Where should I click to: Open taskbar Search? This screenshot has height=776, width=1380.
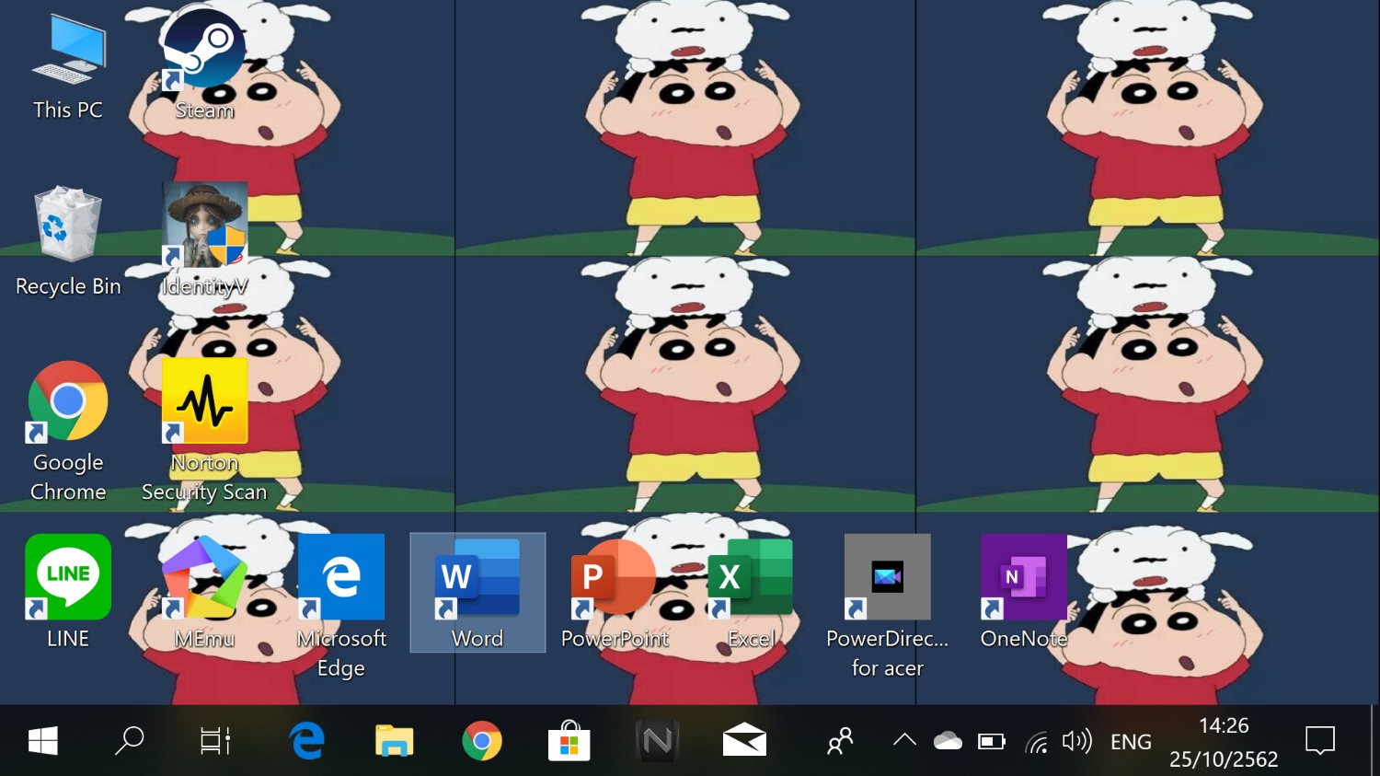click(130, 741)
